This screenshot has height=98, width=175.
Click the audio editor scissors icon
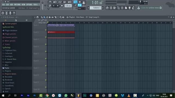tap(7, 13)
